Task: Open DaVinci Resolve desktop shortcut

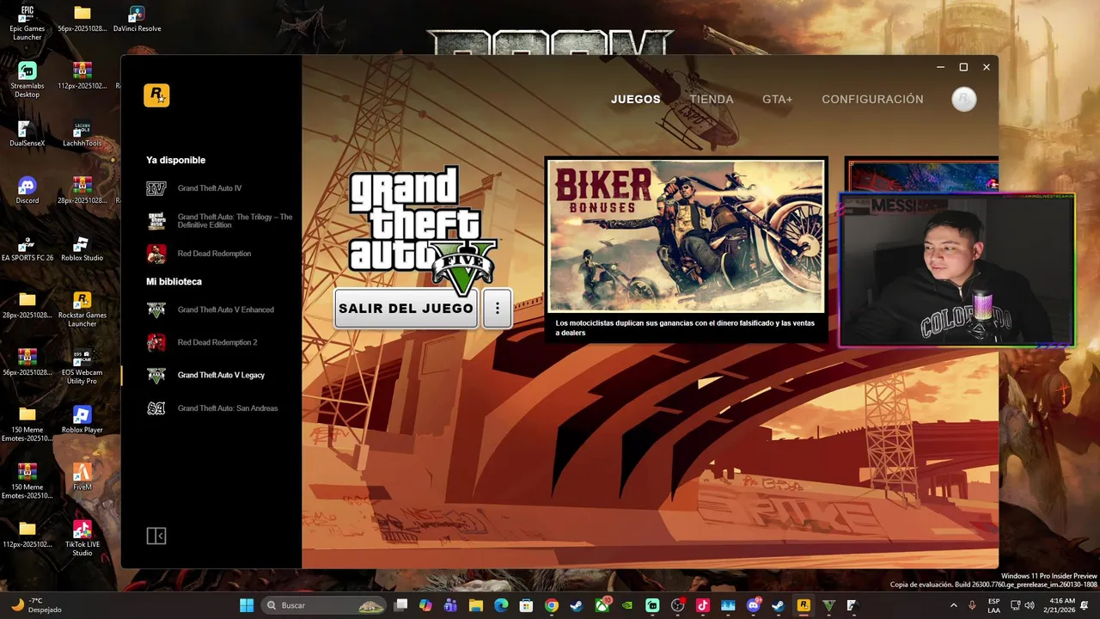Action: point(137,19)
